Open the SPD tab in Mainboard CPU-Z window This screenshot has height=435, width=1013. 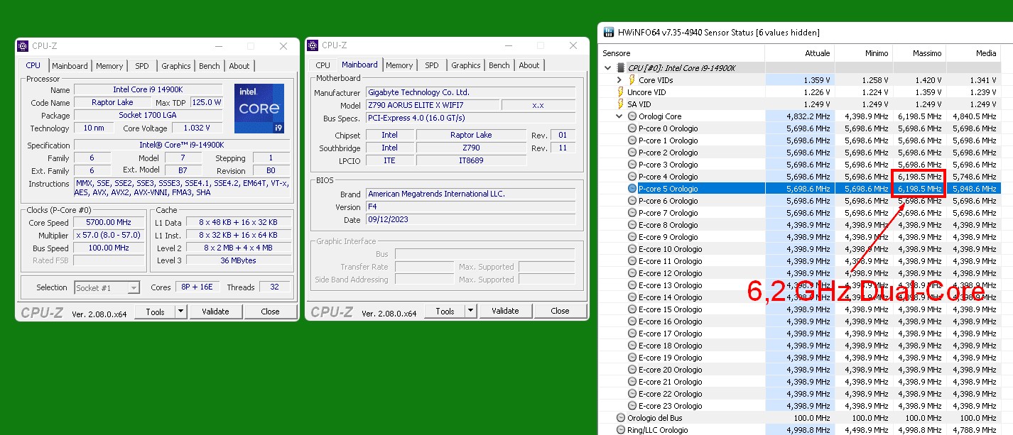pyautogui.click(x=431, y=65)
